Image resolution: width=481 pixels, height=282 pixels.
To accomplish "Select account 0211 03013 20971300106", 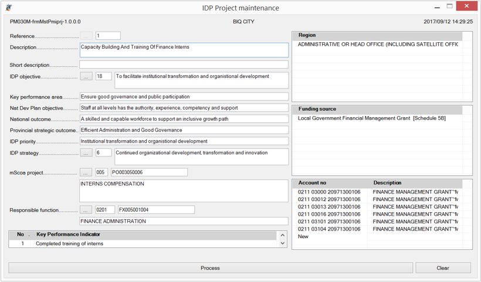I will 329,207.
